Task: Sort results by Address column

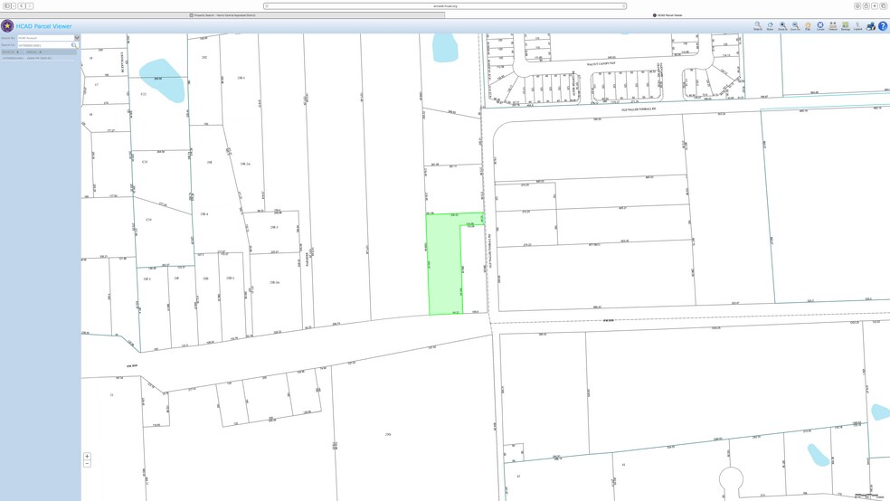Action: pyautogui.click(x=33, y=52)
